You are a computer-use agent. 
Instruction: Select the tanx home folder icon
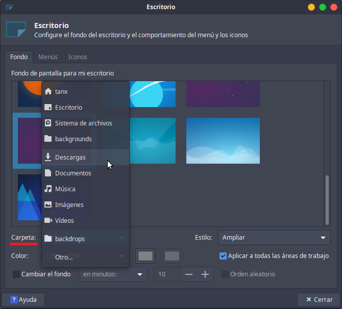pos(48,92)
